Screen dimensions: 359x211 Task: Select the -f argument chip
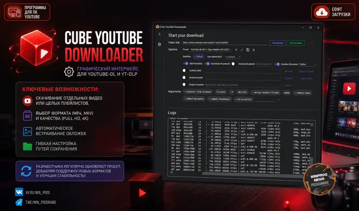pyautogui.click(x=232, y=92)
